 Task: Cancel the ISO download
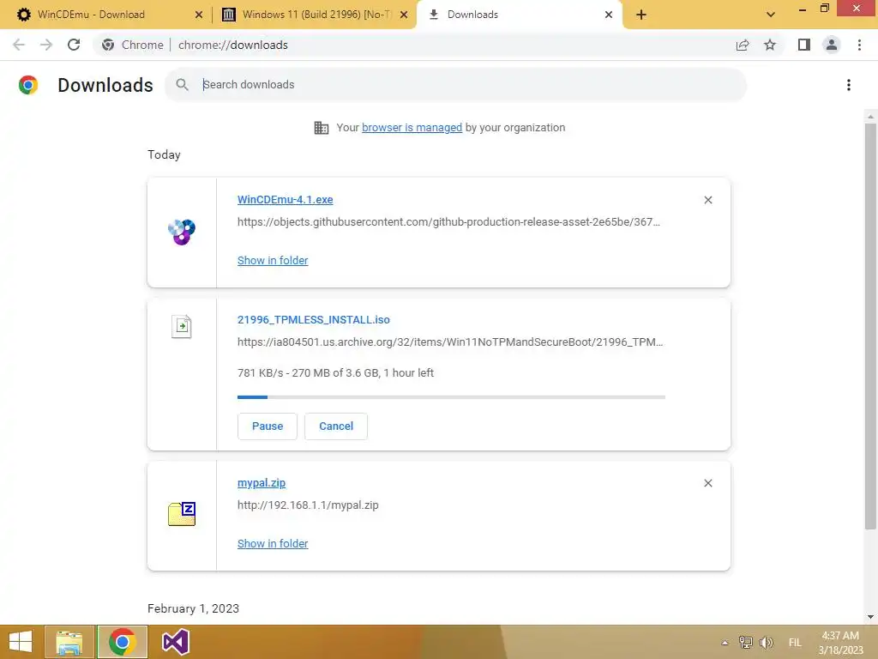[x=336, y=426]
